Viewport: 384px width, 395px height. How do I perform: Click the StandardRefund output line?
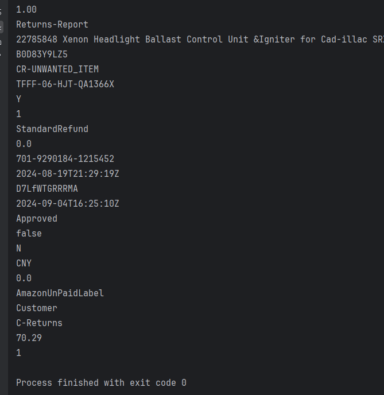pyautogui.click(x=52, y=129)
